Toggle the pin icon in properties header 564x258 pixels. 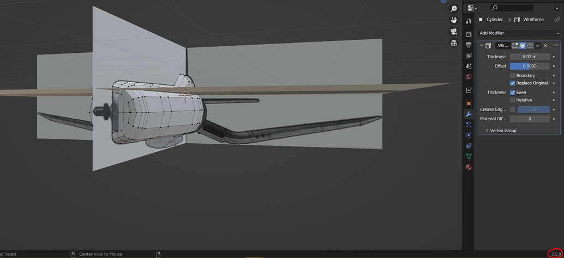click(x=557, y=20)
